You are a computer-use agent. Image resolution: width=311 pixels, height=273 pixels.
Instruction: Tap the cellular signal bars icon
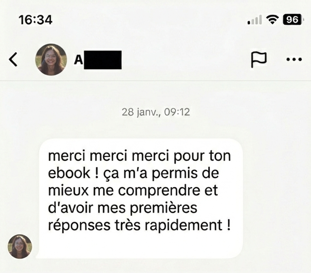[254, 20]
